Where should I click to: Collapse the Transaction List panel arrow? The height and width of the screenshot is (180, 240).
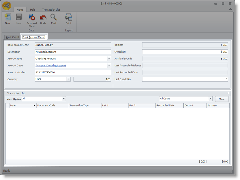coord(228,93)
